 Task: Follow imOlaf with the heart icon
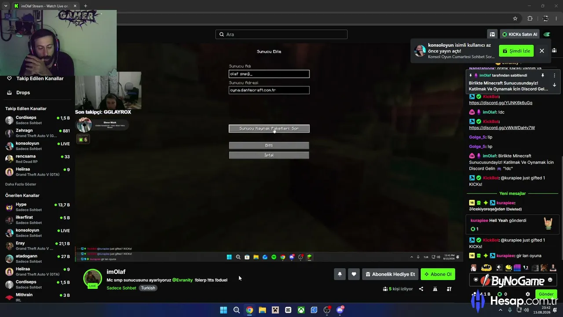point(354,274)
